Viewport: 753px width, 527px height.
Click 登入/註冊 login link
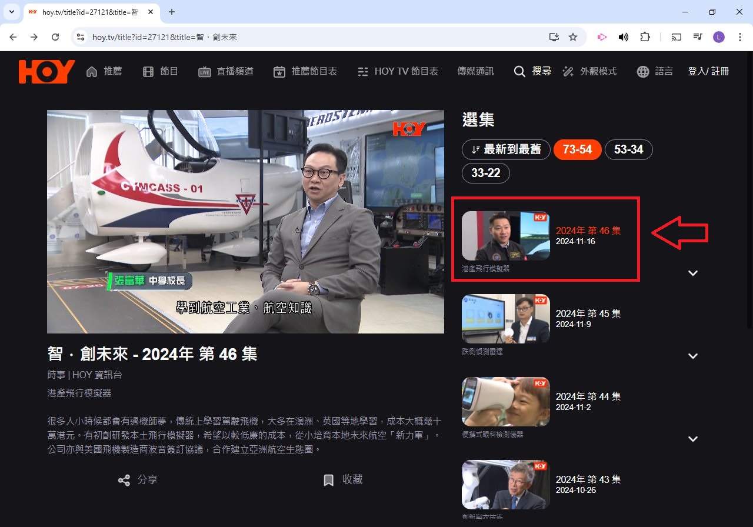tap(708, 71)
